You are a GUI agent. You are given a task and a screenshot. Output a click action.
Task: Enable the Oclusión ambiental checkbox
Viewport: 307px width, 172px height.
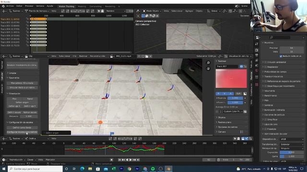click(266, 62)
